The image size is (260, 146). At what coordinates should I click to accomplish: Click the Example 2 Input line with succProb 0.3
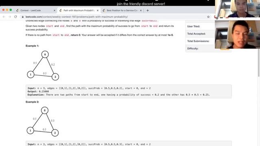[x=89, y=144]
